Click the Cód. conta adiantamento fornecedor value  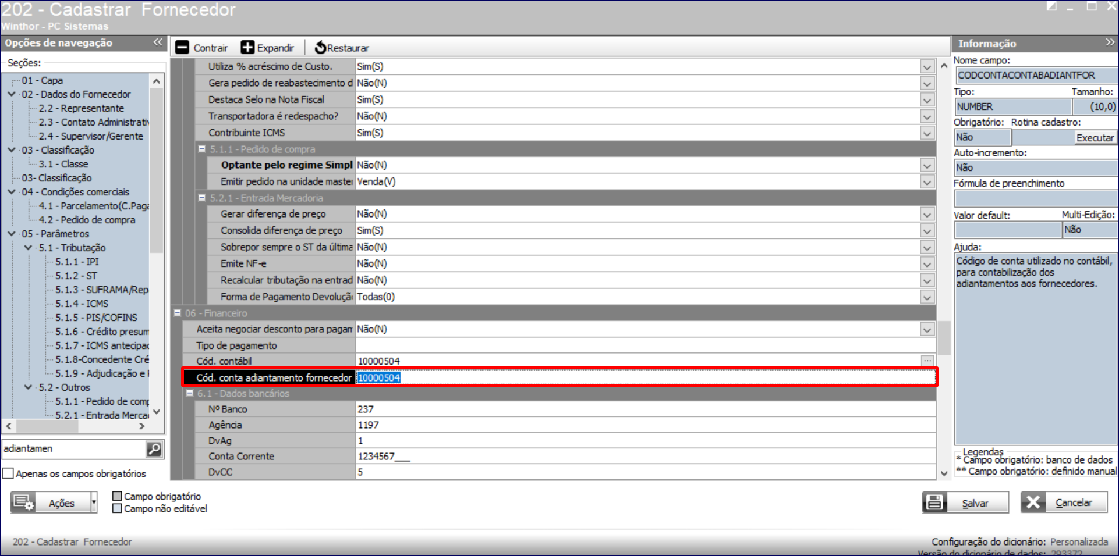pos(646,377)
